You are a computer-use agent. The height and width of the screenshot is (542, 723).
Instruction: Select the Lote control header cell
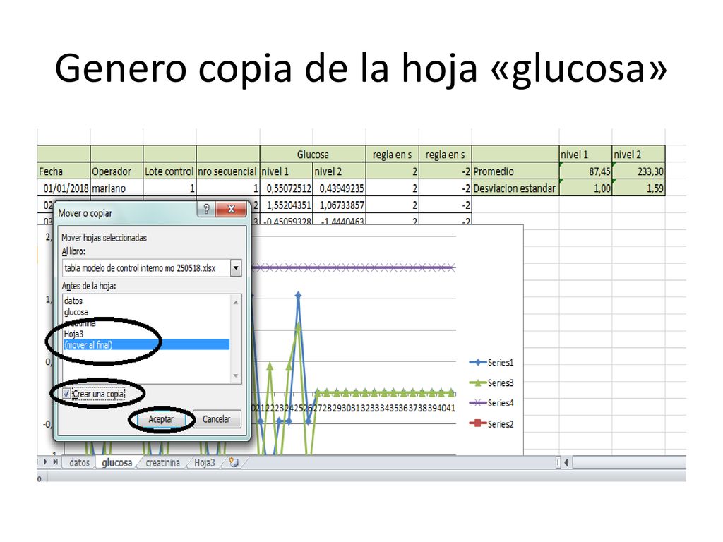pyautogui.click(x=169, y=171)
